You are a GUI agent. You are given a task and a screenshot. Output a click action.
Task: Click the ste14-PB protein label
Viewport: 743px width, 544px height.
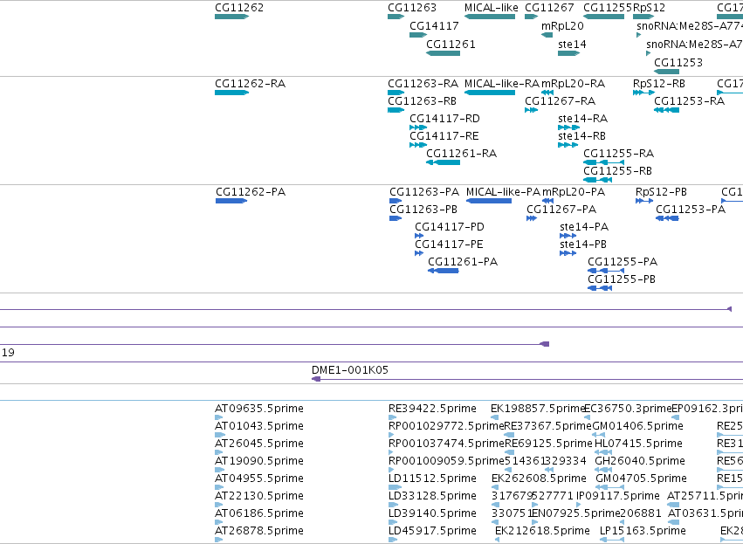[x=583, y=244]
